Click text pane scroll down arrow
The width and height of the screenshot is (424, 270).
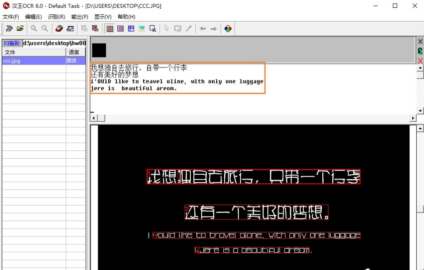pyautogui.click(x=420, y=110)
